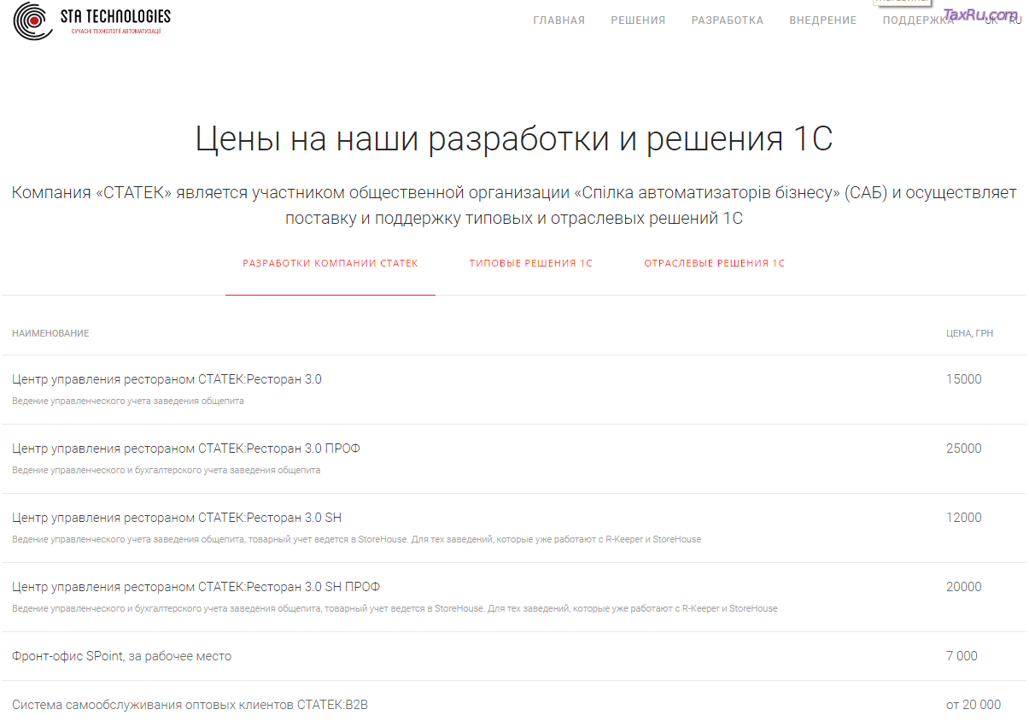1029x727 pixels.
Task: Select the СТАТЕК:Ресторан 3.0 SH row priced 12000
Action: 177,518
